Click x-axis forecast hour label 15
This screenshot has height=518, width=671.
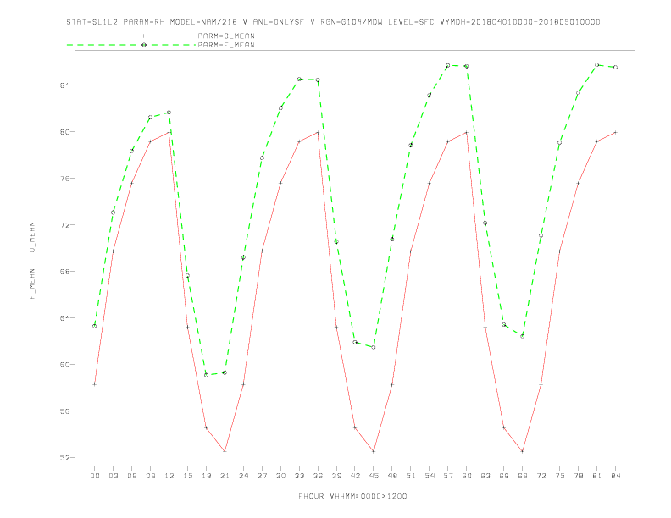click(187, 476)
